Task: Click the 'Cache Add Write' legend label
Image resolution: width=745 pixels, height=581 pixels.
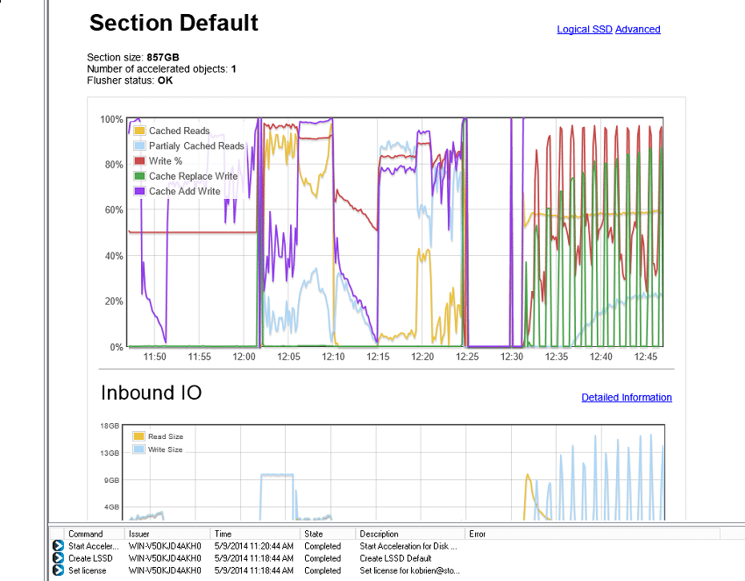Action: (184, 191)
